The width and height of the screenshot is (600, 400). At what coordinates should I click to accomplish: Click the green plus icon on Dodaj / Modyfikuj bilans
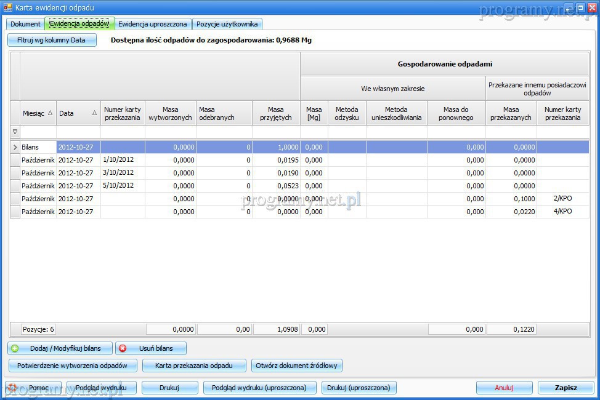15,348
